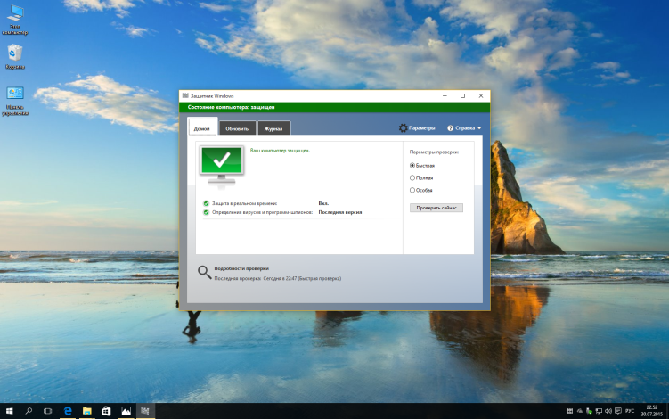Maximize the Windows Defender window
669x419 pixels.
[462, 95]
